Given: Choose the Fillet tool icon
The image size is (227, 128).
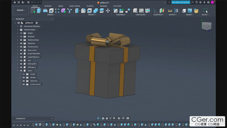Looking at the screenshot, I should [83, 11].
